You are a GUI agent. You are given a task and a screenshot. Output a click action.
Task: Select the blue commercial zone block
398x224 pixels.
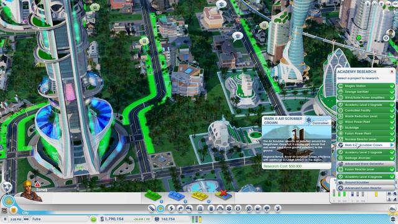coord(176,196)
